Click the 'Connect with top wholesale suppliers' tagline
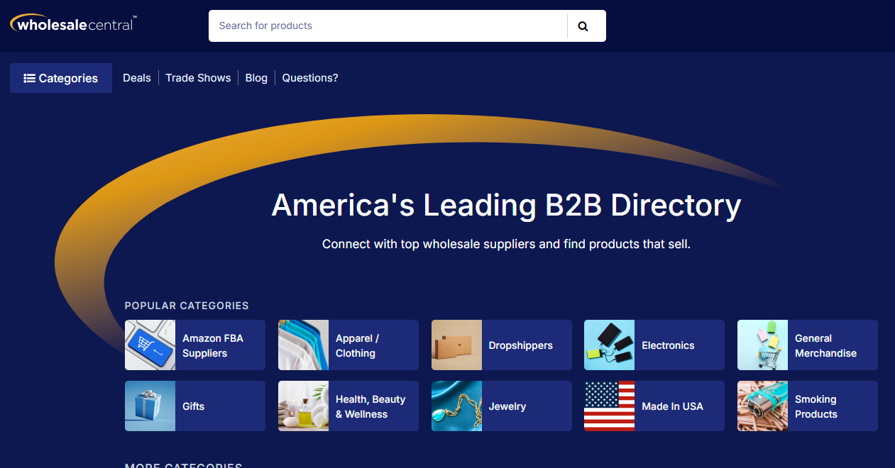895x468 pixels. tap(506, 244)
